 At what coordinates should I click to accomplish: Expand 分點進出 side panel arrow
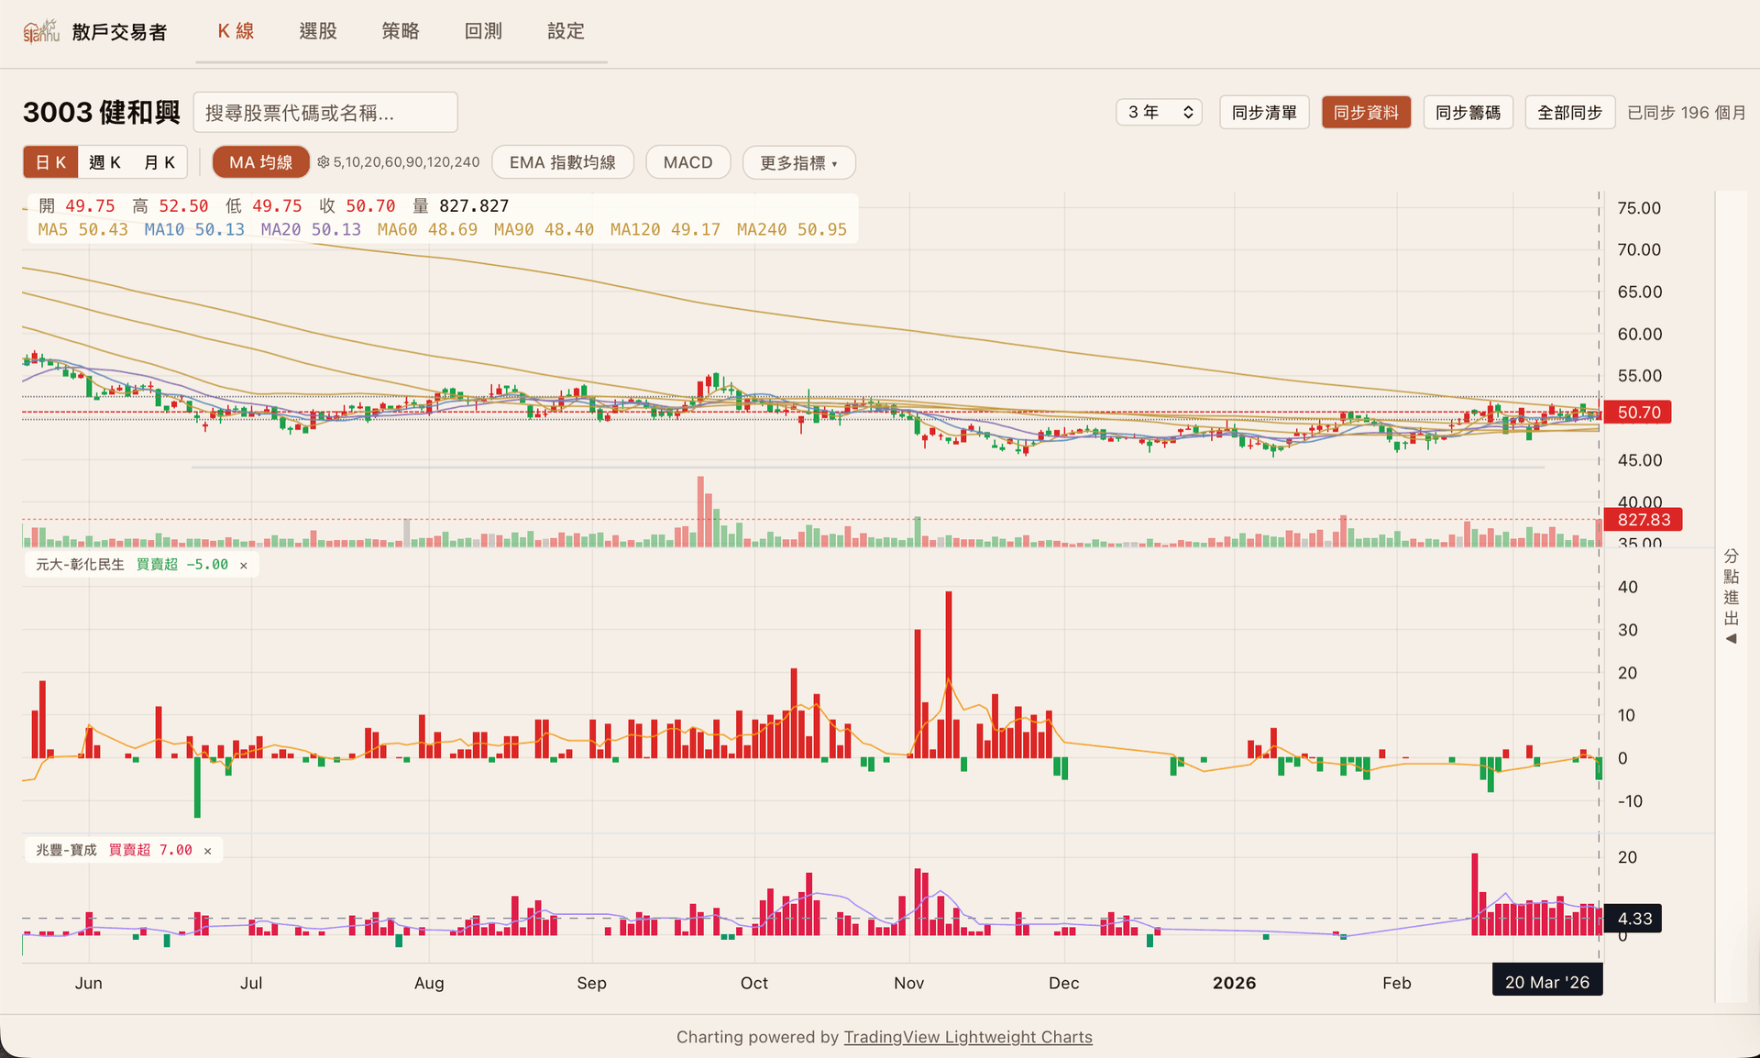point(1731,639)
